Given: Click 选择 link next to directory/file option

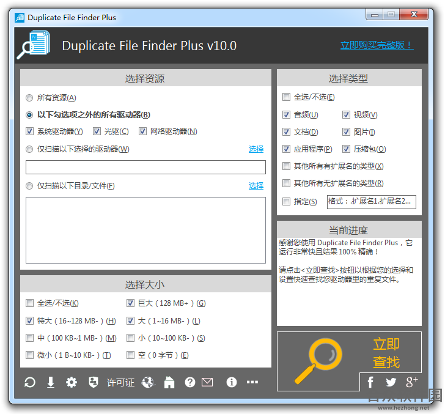Looking at the screenshot, I should [256, 186].
